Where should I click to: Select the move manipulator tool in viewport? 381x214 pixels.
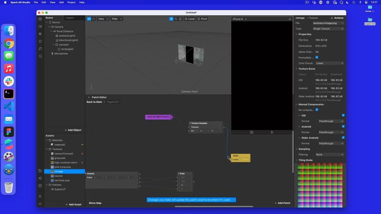[171, 19]
